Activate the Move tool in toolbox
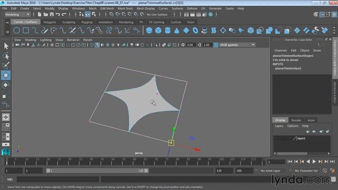This screenshot has height=190, width=338. [x=6, y=75]
